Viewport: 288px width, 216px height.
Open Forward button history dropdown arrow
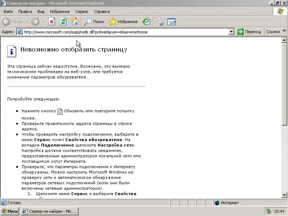43,22
